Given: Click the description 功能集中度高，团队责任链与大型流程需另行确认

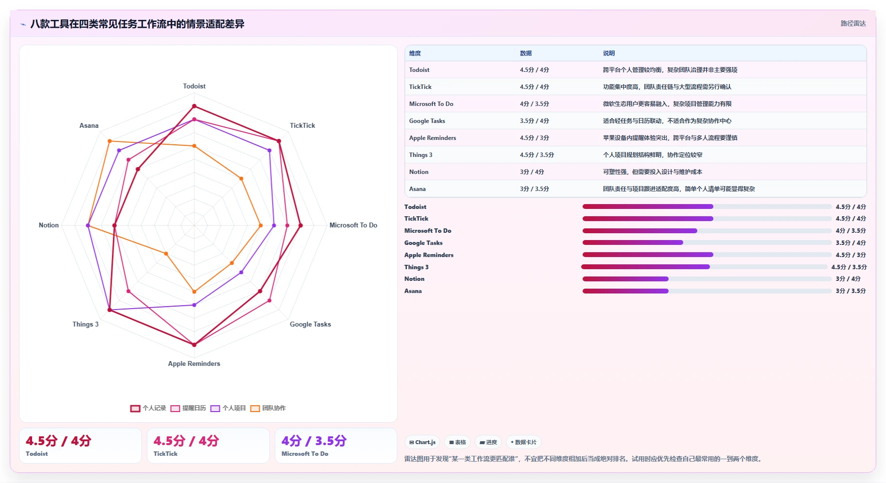Looking at the screenshot, I should [667, 87].
